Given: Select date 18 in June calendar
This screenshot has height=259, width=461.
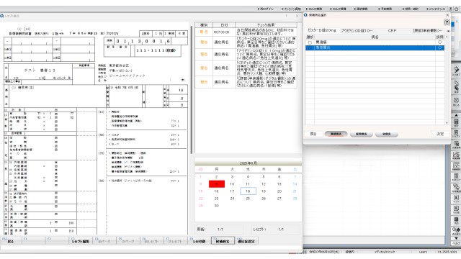Looking at the screenshot, I should [x=248, y=191].
